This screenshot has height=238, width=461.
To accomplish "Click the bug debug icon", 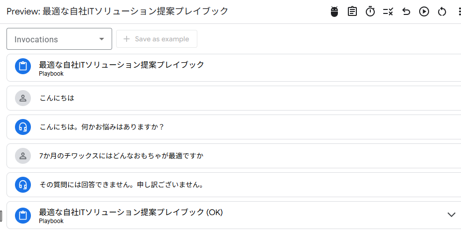I will pos(334,11).
